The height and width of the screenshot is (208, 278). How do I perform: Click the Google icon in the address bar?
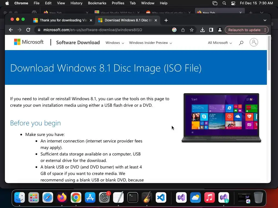point(174,30)
